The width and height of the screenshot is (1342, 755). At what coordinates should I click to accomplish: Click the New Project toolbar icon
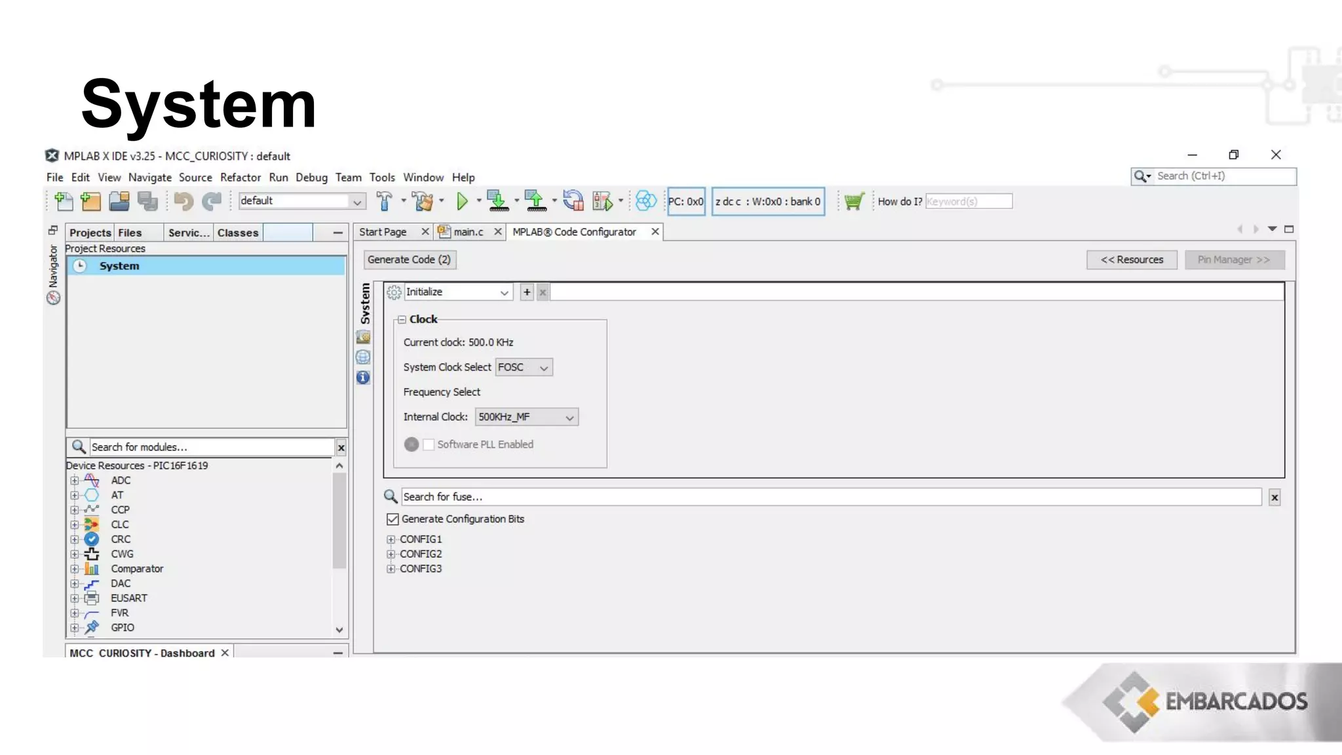click(90, 201)
